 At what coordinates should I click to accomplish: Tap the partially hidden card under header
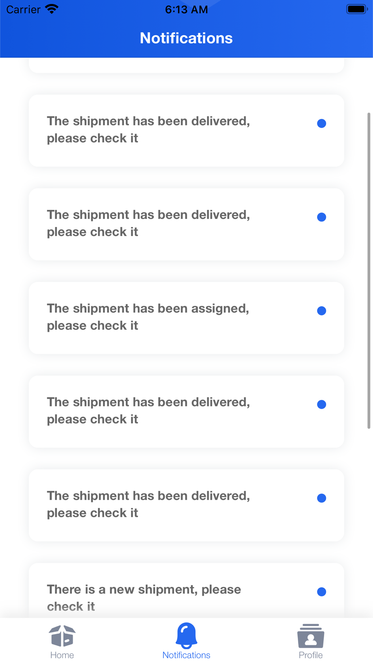(x=186, y=65)
